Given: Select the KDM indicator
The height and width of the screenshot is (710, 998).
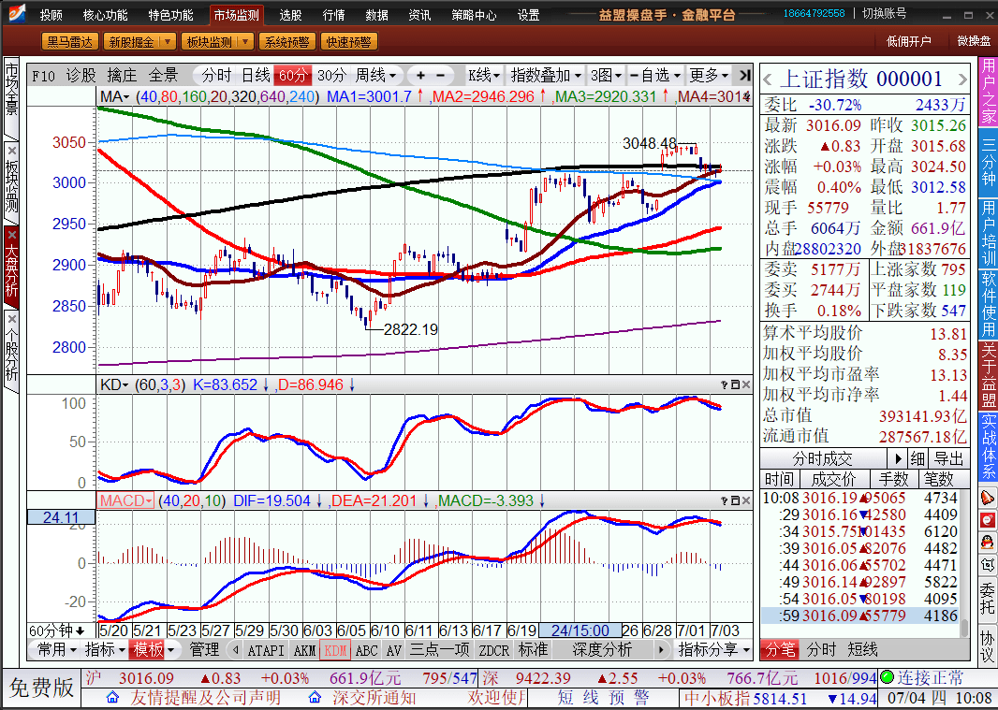Looking at the screenshot, I should [x=335, y=649].
